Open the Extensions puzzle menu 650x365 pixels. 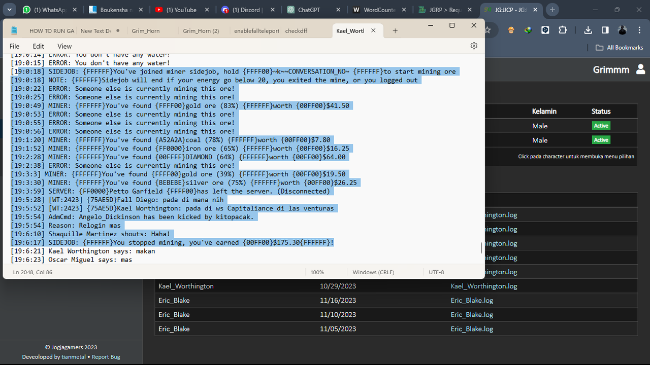tap(563, 30)
